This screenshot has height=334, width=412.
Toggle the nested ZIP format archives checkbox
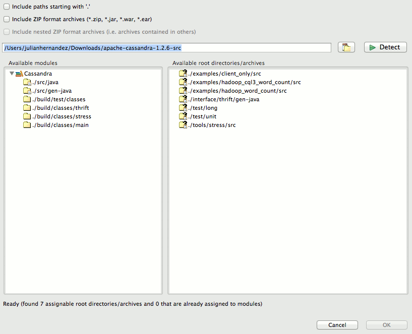[7, 31]
